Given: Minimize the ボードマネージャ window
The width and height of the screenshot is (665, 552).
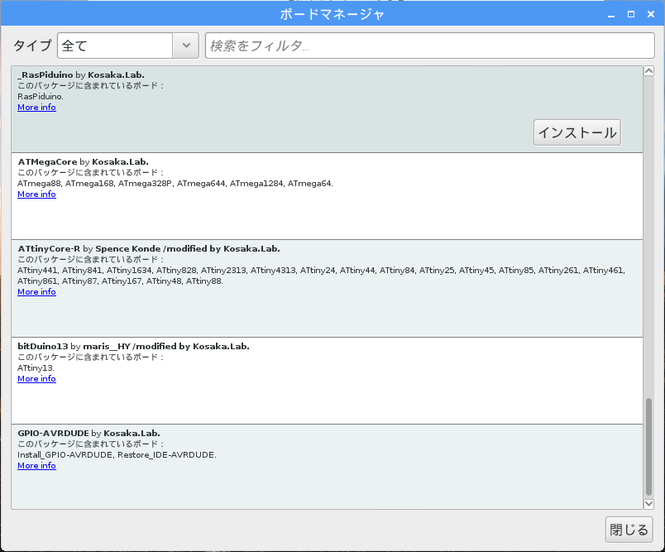Looking at the screenshot, I should pyautogui.click(x=611, y=15).
